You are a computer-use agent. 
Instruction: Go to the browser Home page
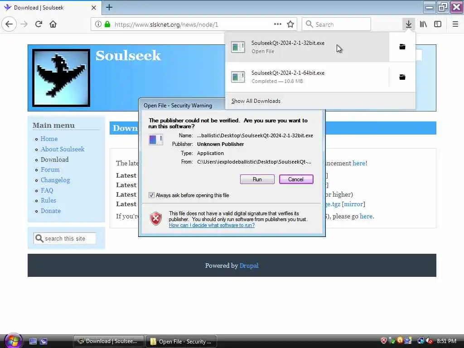[x=53, y=24]
